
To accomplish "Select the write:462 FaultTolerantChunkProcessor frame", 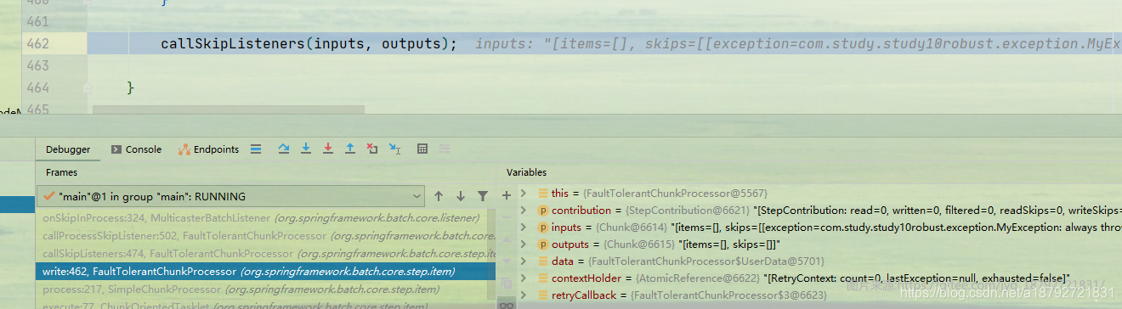I will tap(266, 272).
